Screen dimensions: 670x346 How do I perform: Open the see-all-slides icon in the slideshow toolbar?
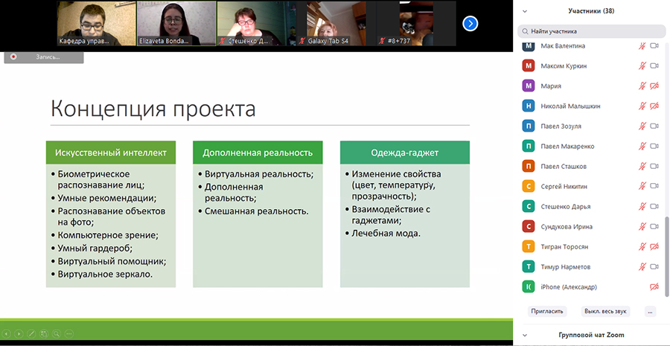[44, 333]
